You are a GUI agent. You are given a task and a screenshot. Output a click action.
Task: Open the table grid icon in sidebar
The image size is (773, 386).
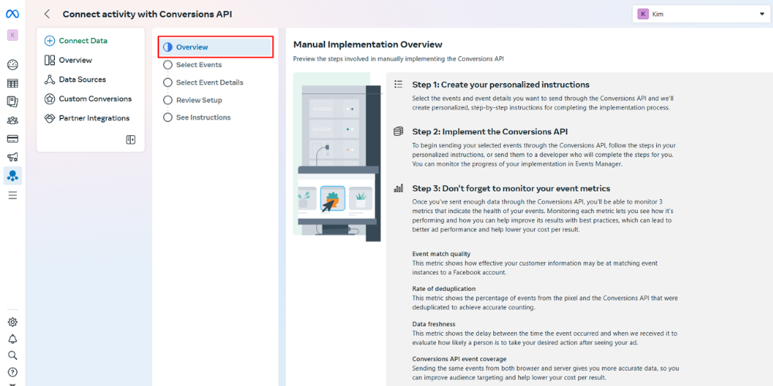pos(13,83)
